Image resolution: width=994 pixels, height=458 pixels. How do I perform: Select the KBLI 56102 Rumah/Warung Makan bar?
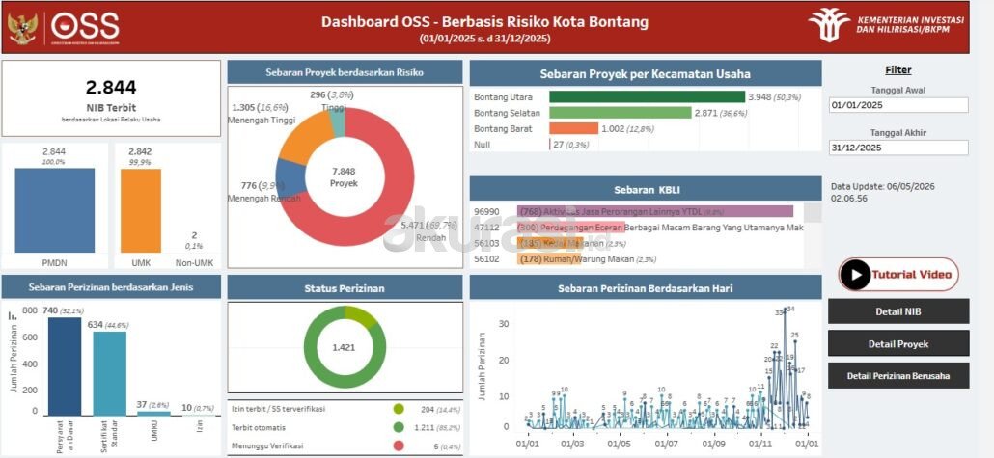click(548, 259)
